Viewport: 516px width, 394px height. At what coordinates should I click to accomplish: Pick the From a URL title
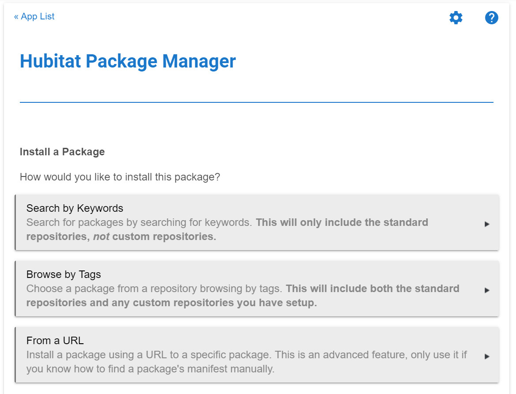coord(55,341)
